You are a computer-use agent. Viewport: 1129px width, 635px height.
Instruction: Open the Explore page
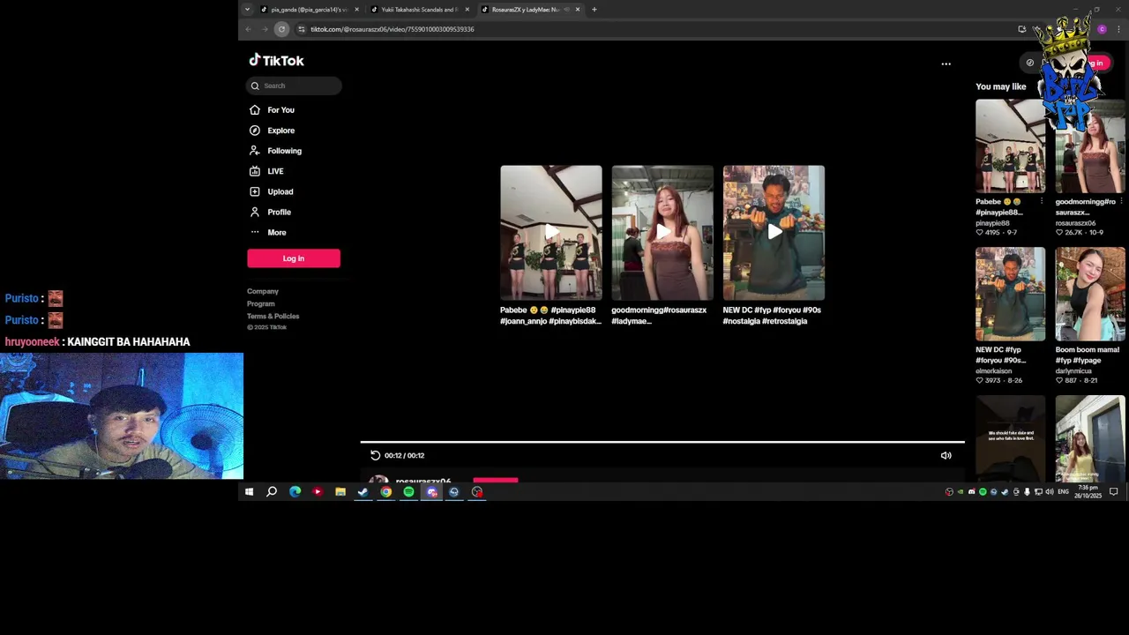[x=280, y=131]
